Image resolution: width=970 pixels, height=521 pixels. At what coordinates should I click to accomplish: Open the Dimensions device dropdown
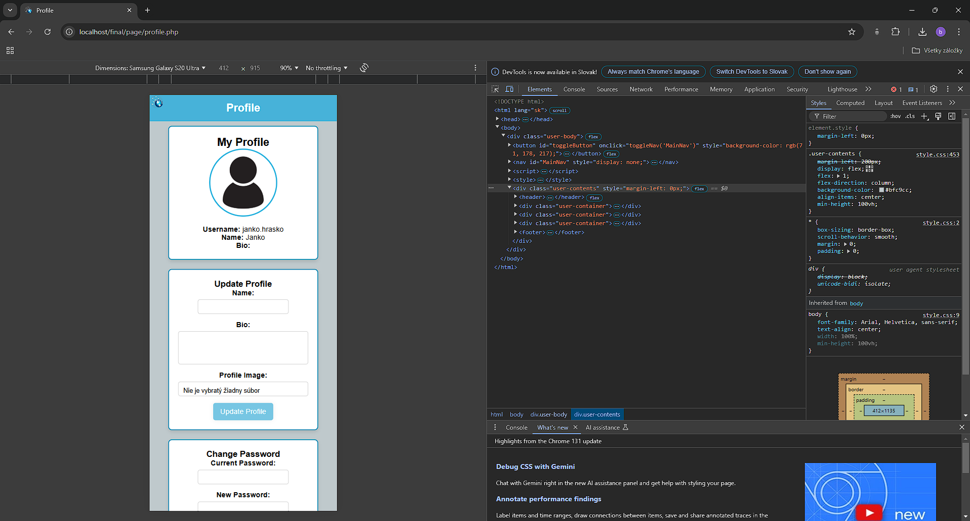tap(150, 68)
